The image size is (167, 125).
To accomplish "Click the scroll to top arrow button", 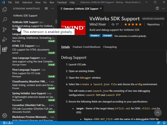I will pos(158,113).
